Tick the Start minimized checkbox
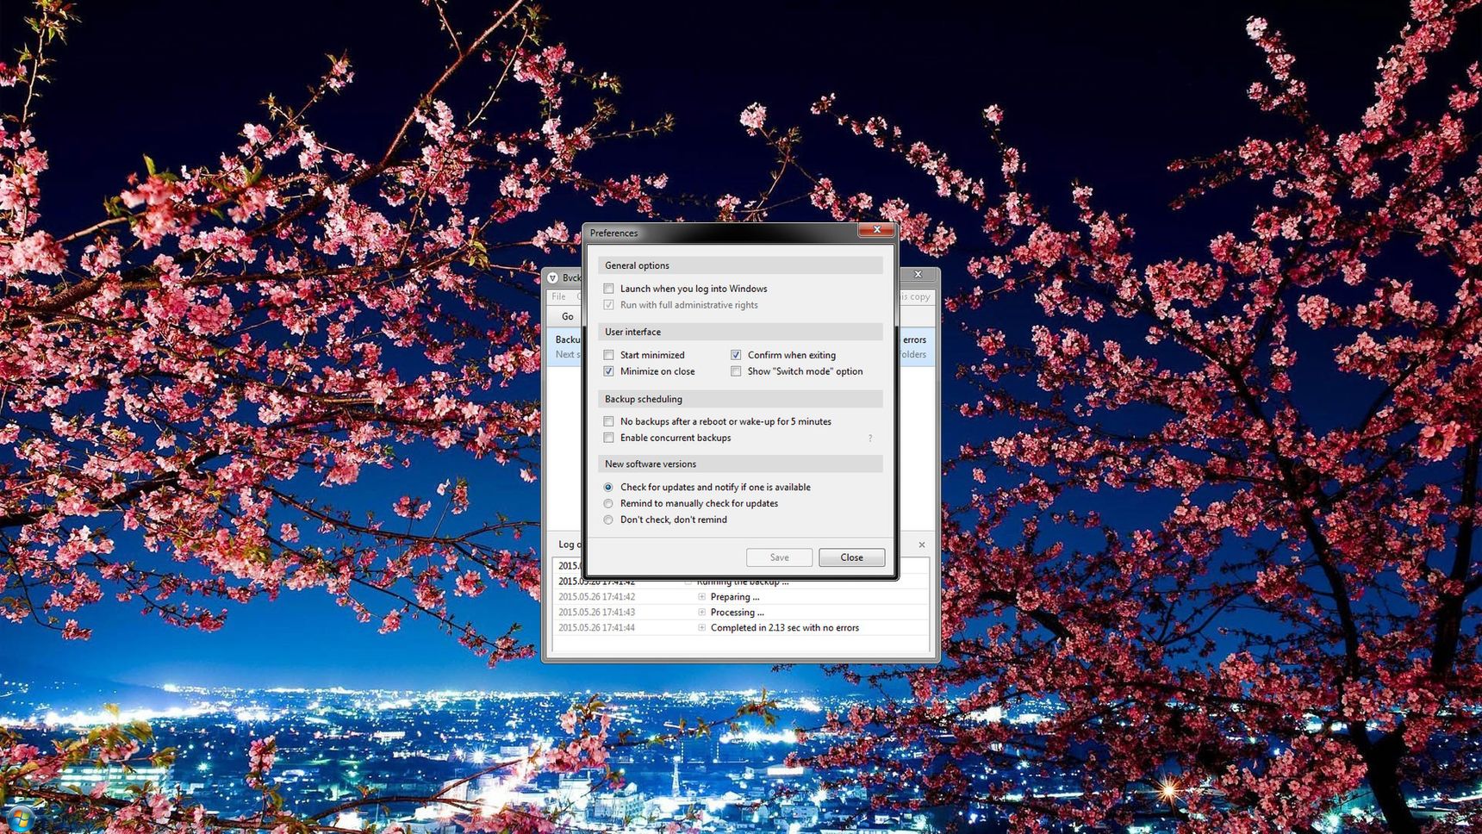This screenshot has width=1482, height=834. click(608, 355)
